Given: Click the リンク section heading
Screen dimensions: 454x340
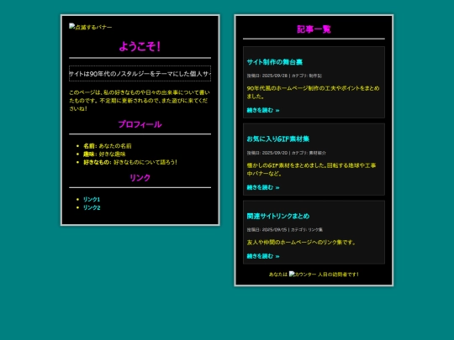Looking at the screenshot, I should 140,177.
